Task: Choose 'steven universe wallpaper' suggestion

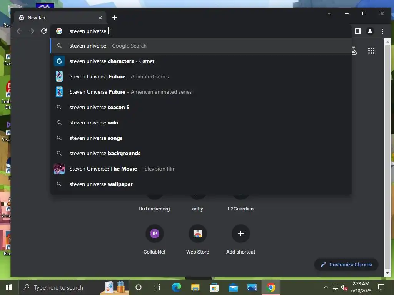Action: [x=201, y=184]
